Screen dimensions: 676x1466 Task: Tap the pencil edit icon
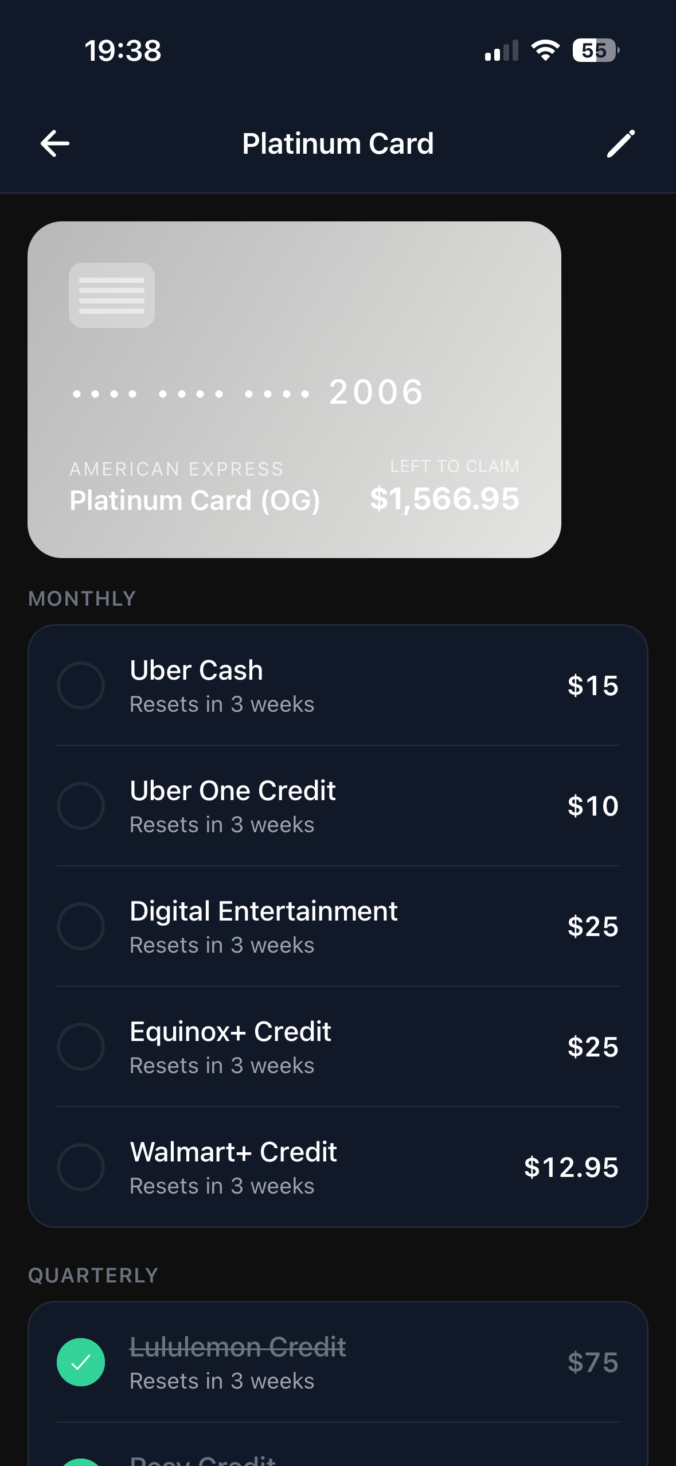pos(621,143)
